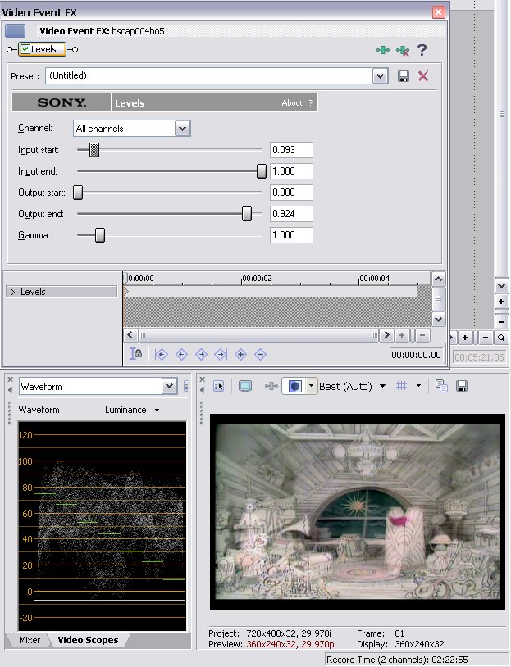
Task: Click the Output start slider handle
Action: (x=78, y=193)
